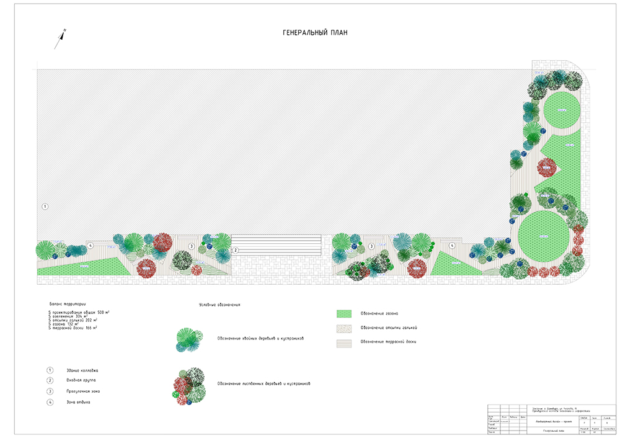Click the terrace board legend swatch
This screenshot has height=438, width=620.
coord(344,342)
